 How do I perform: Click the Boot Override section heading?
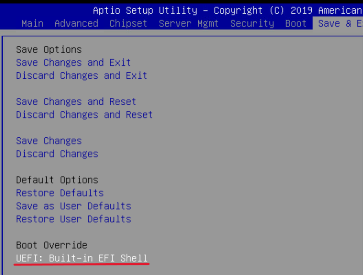(x=51, y=245)
